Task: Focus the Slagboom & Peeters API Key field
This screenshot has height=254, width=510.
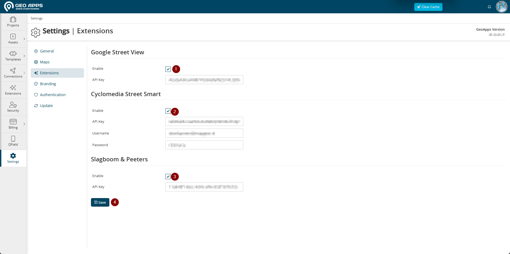Action: pyautogui.click(x=204, y=187)
